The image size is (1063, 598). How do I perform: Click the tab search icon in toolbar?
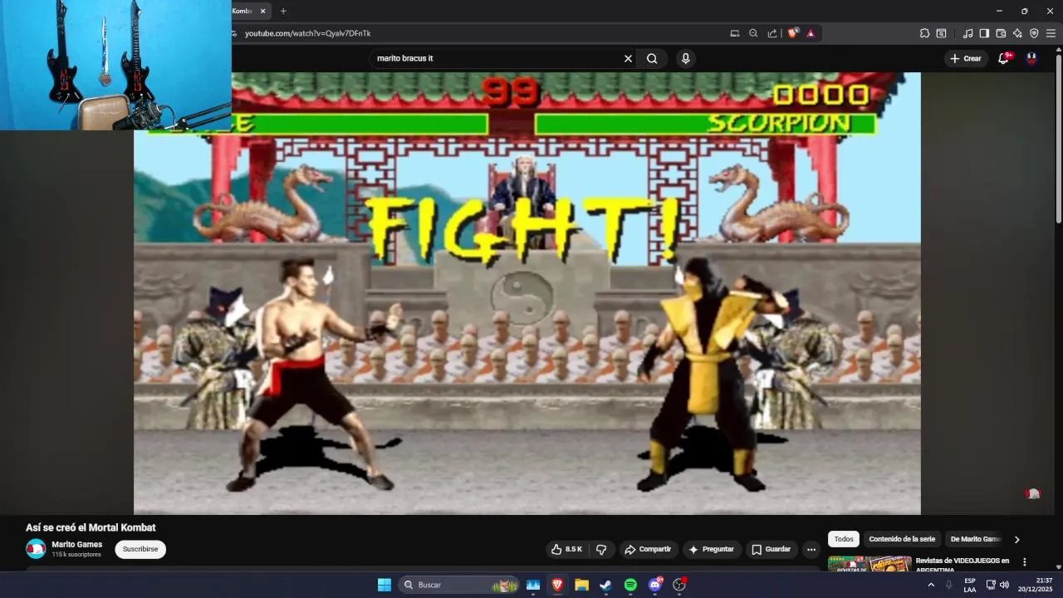click(x=941, y=33)
